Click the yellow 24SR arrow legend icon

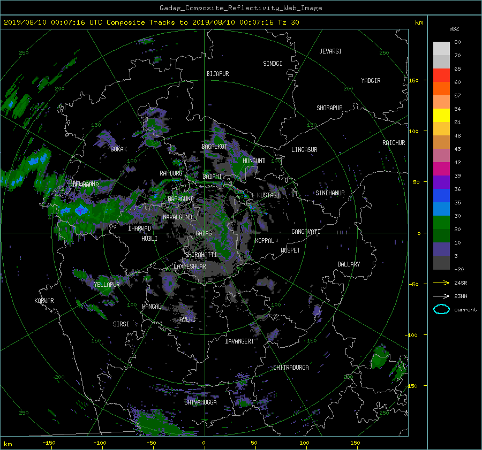coord(441,283)
